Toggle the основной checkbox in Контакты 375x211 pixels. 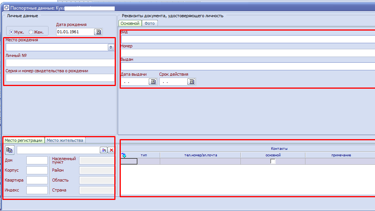click(x=273, y=161)
